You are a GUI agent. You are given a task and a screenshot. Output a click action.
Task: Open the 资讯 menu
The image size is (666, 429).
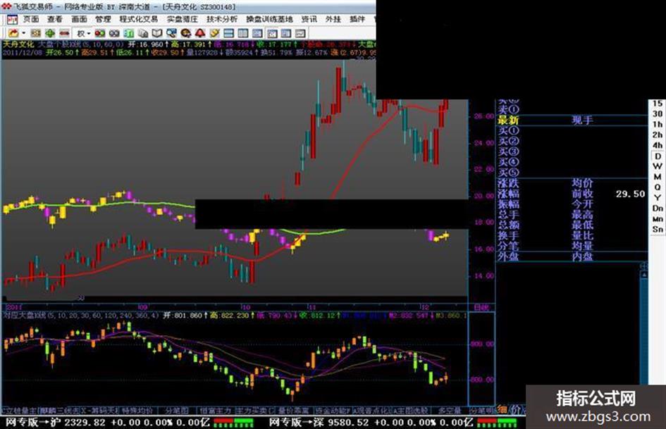(309, 19)
